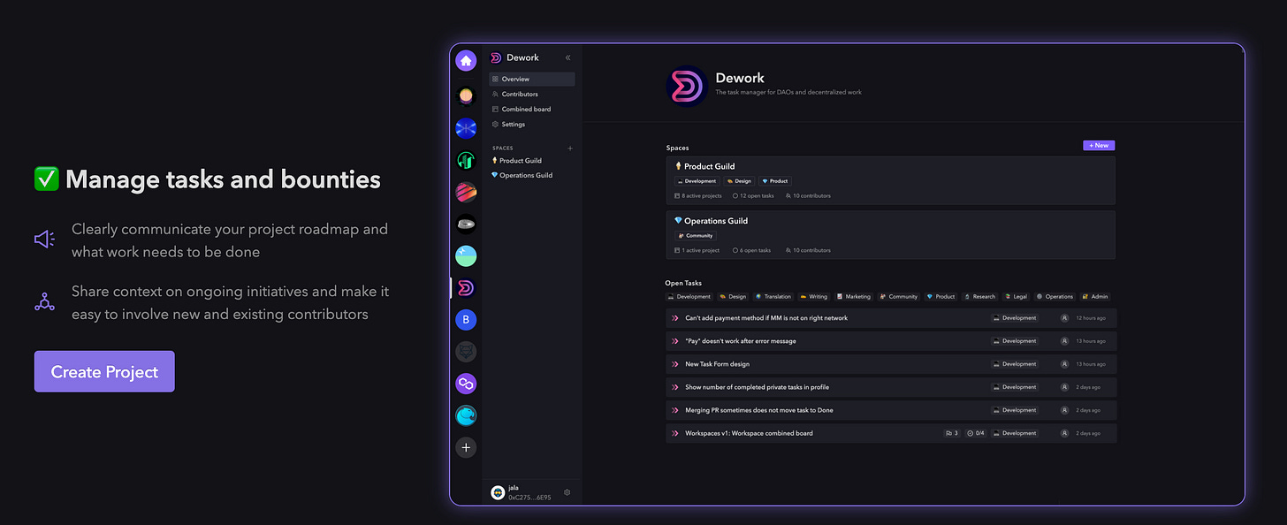Screen dimensions: 1287x525
Task: Click the megaphone icon beside roadmap text
Action: 45,240
